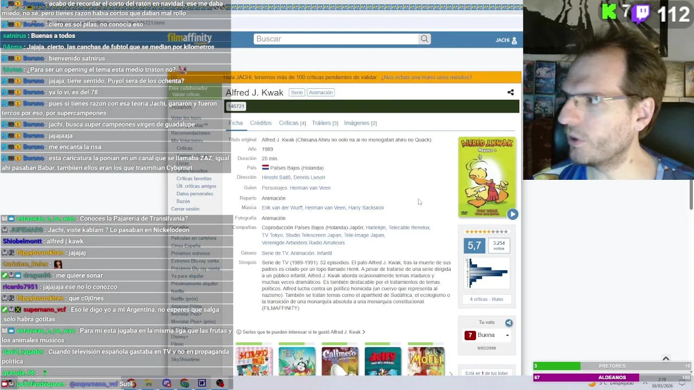The width and height of the screenshot is (694, 390).
Task: Click the 146721 film ID badge
Action: click(x=236, y=106)
